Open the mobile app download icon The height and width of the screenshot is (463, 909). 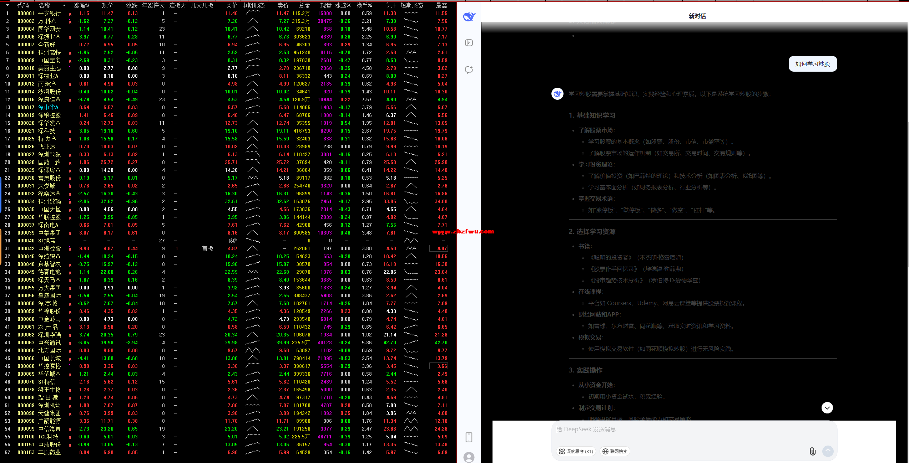(469, 437)
